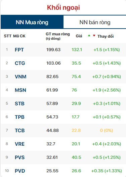Image resolution: width=126 pixels, height=177 pixels.
Task: Open FPT stock code link
Action: click(x=19, y=50)
